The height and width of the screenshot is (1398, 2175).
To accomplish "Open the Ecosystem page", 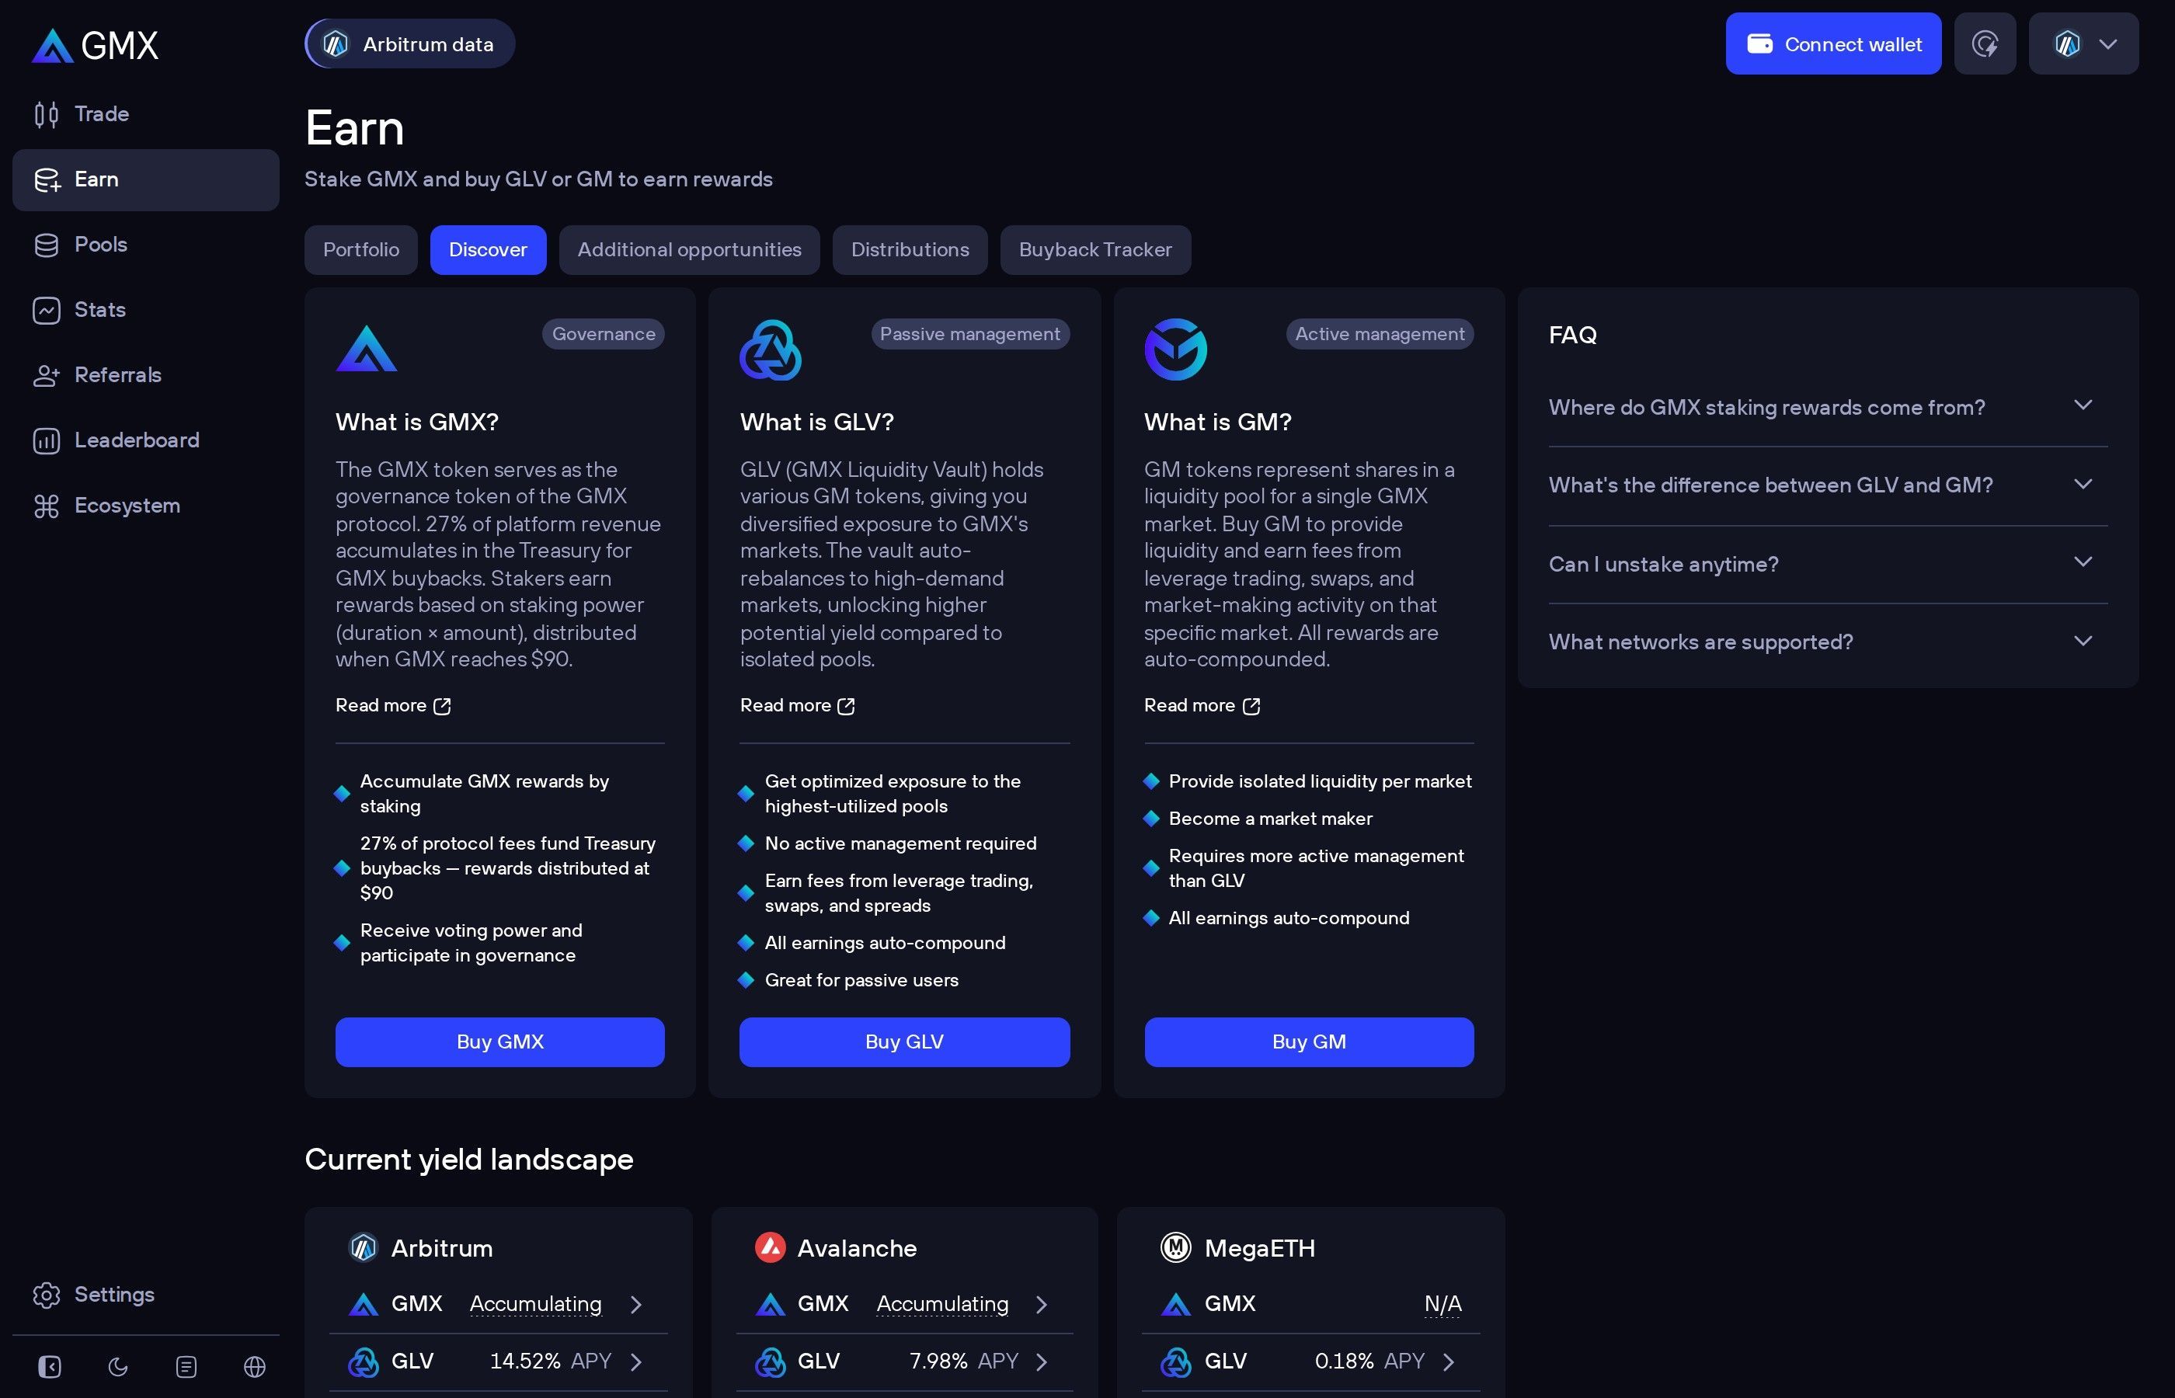I will [x=127, y=506].
